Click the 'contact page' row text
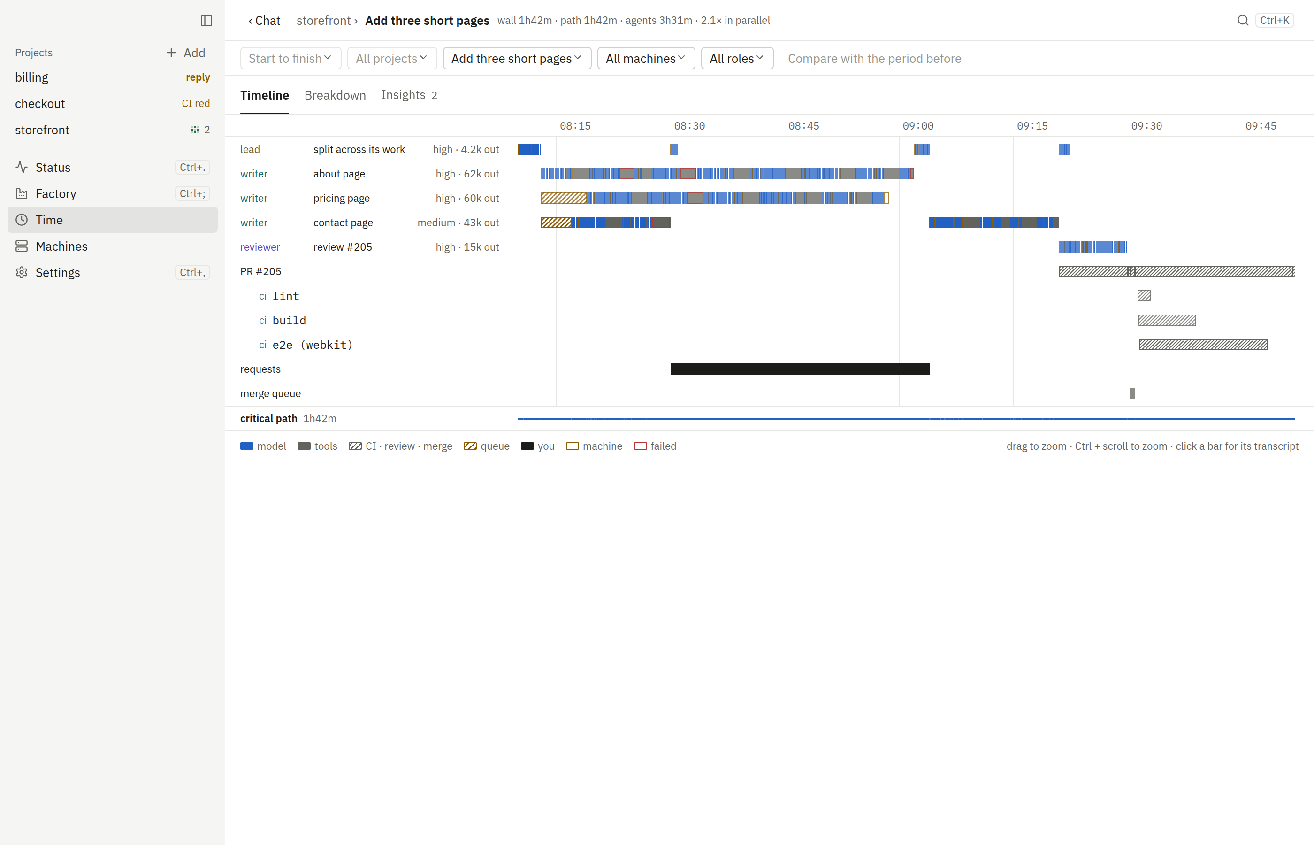 [343, 223]
